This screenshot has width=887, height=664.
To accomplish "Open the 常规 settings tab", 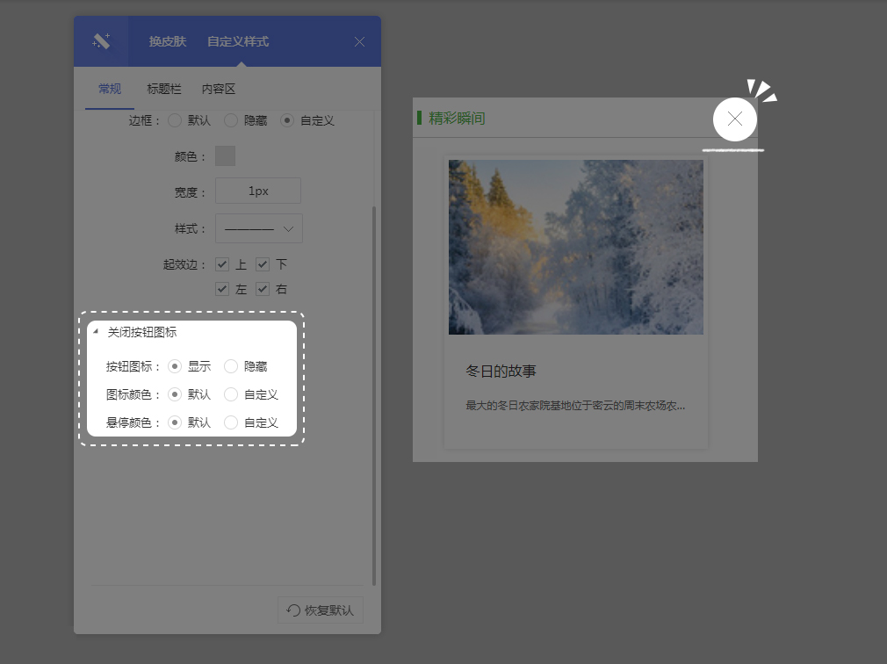I will pos(110,89).
